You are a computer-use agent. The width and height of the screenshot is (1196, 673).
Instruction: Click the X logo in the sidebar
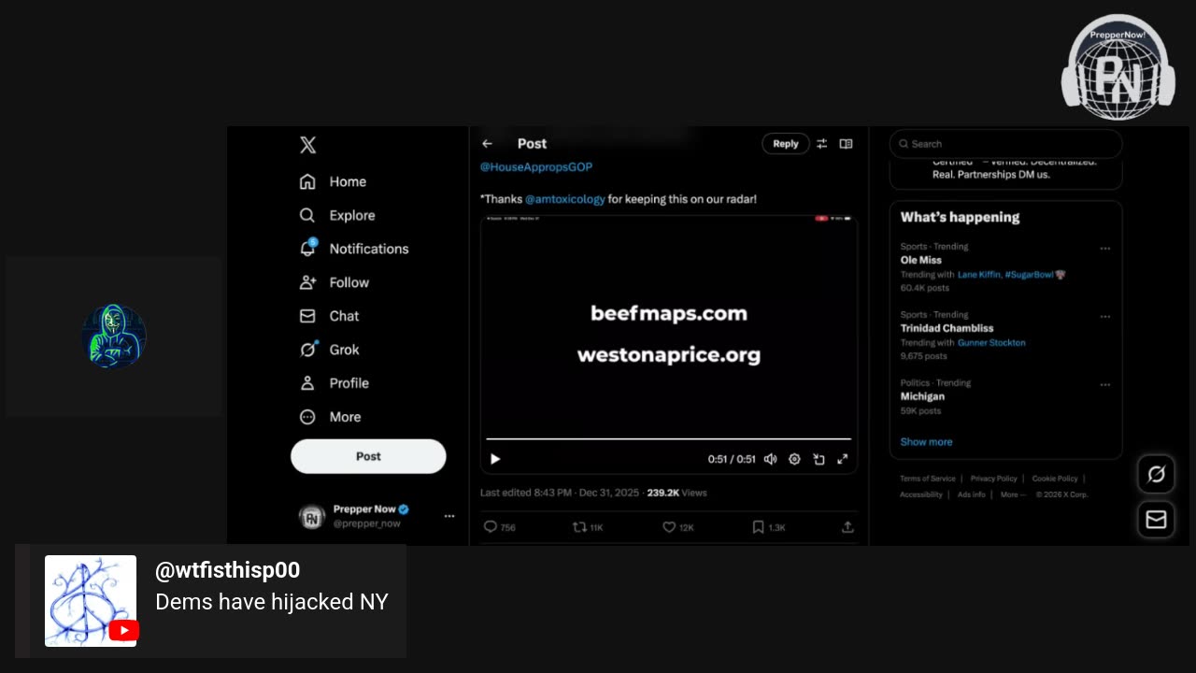[x=308, y=145]
